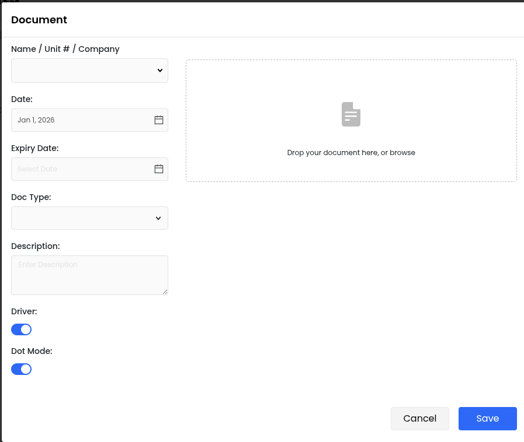Image resolution: width=524 pixels, height=442 pixels.
Task: Click the 'Dot Mode:' label text
Action: (x=32, y=351)
